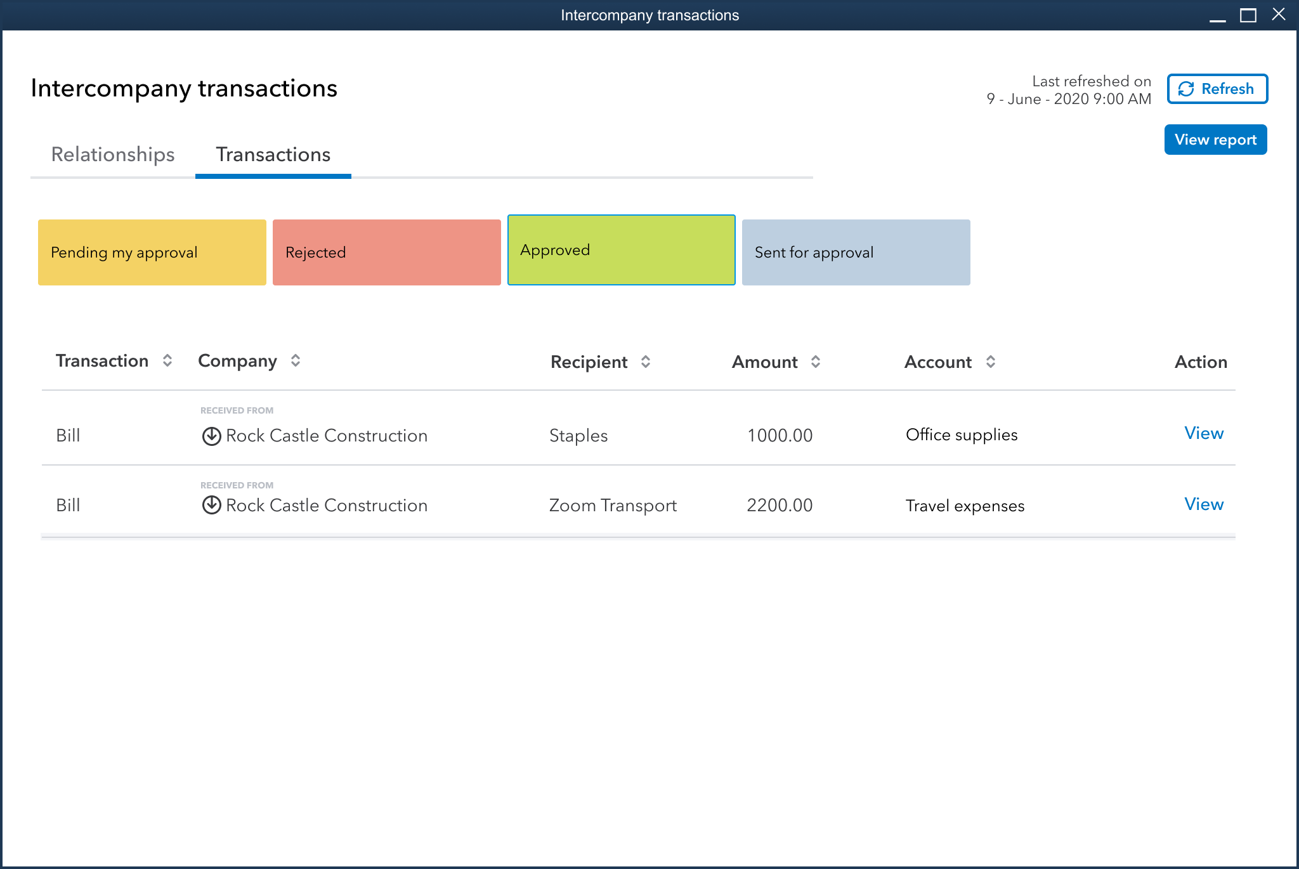Sort by the Company column using its sort icon
This screenshot has width=1299, height=869.
pos(295,361)
